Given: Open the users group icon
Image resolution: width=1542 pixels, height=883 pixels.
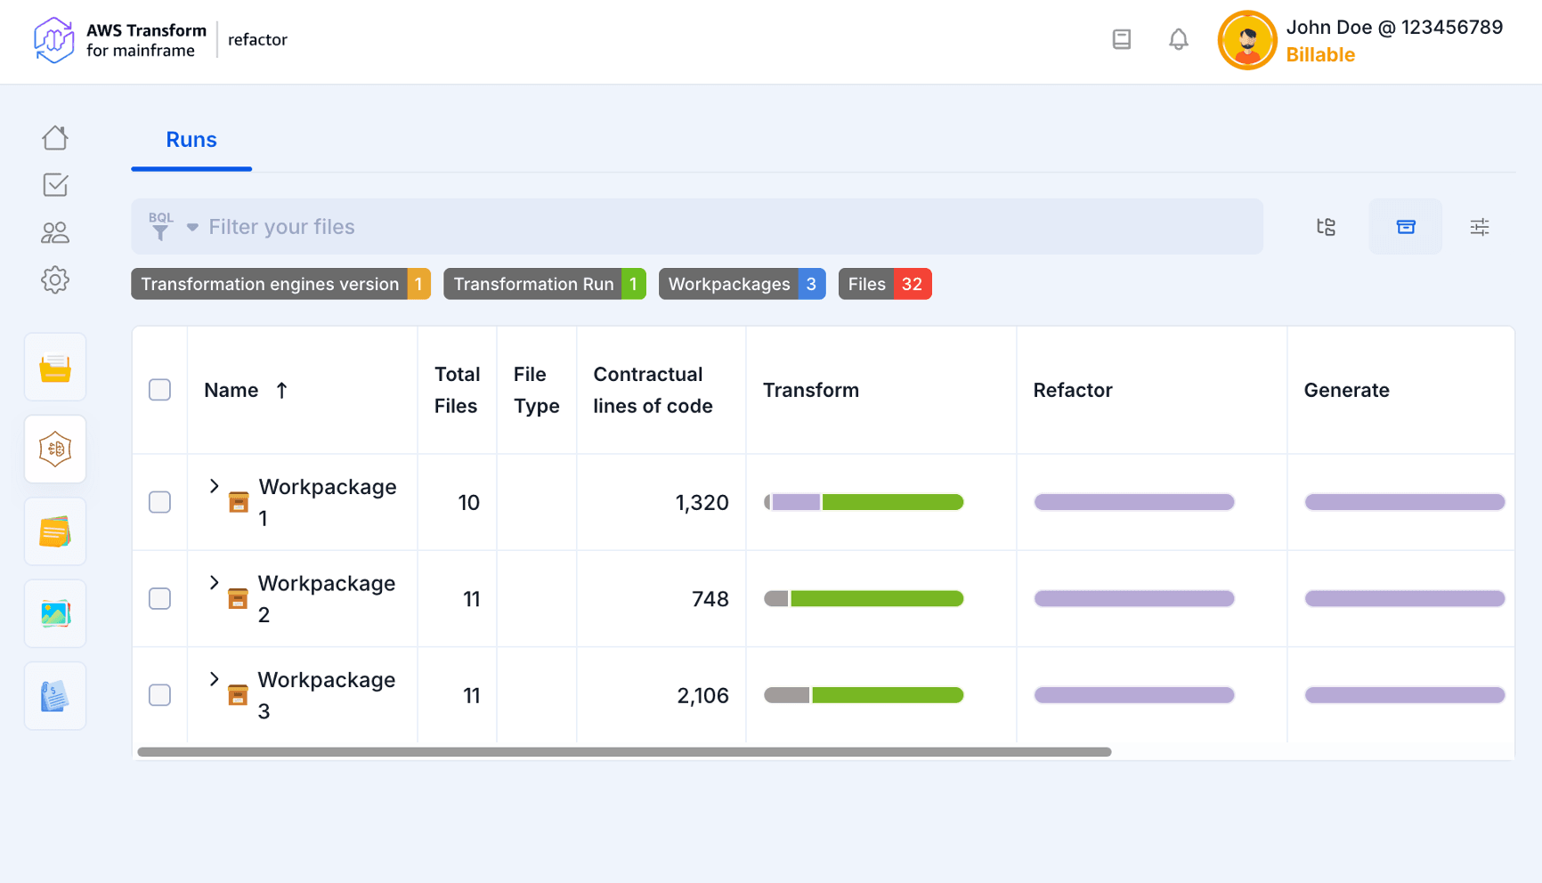Looking at the screenshot, I should (x=55, y=233).
